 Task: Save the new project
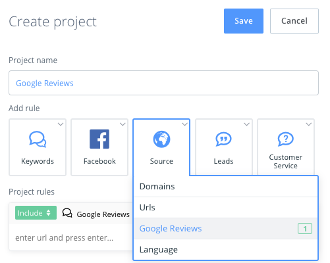point(244,21)
